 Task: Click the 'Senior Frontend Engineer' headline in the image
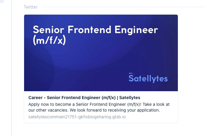pyautogui.click(x=95, y=30)
